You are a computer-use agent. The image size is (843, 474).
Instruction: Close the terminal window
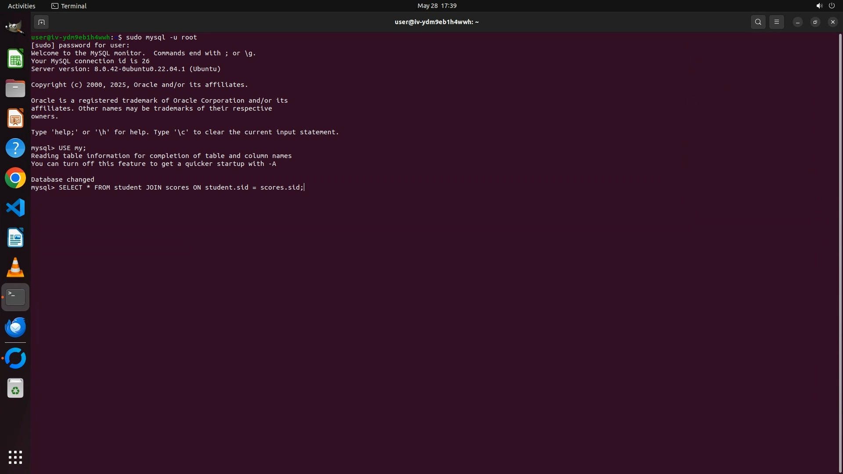click(832, 22)
